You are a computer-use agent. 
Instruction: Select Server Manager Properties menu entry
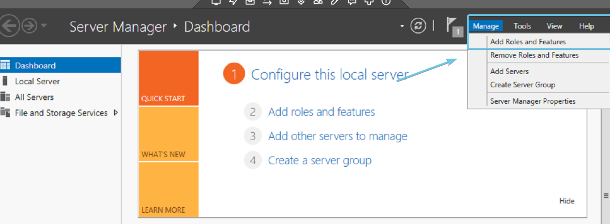point(532,101)
